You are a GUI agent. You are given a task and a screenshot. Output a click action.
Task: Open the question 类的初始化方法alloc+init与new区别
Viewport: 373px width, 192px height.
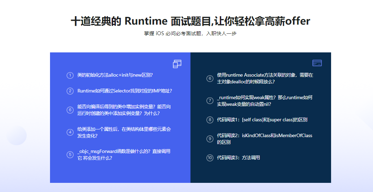point(115,75)
